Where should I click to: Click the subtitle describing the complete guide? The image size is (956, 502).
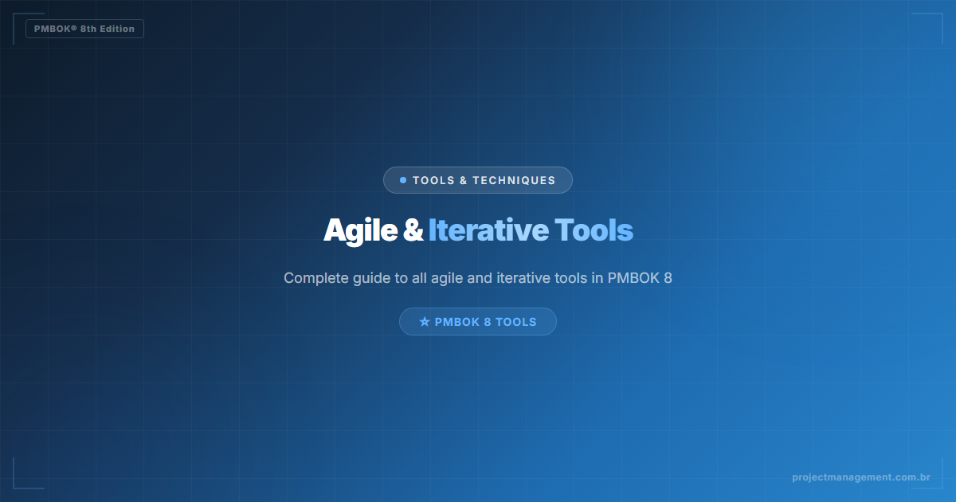coord(478,278)
